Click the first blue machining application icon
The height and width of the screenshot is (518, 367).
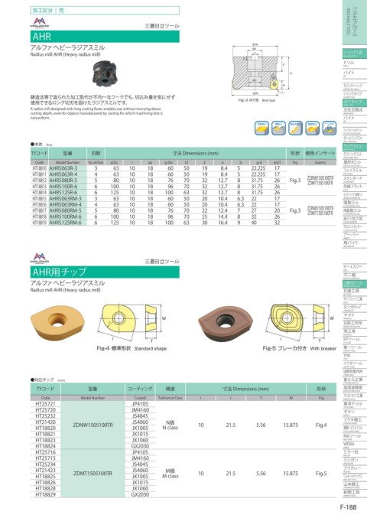point(261,128)
